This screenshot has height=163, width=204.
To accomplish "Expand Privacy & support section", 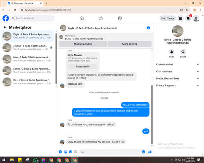I will click(177, 86).
